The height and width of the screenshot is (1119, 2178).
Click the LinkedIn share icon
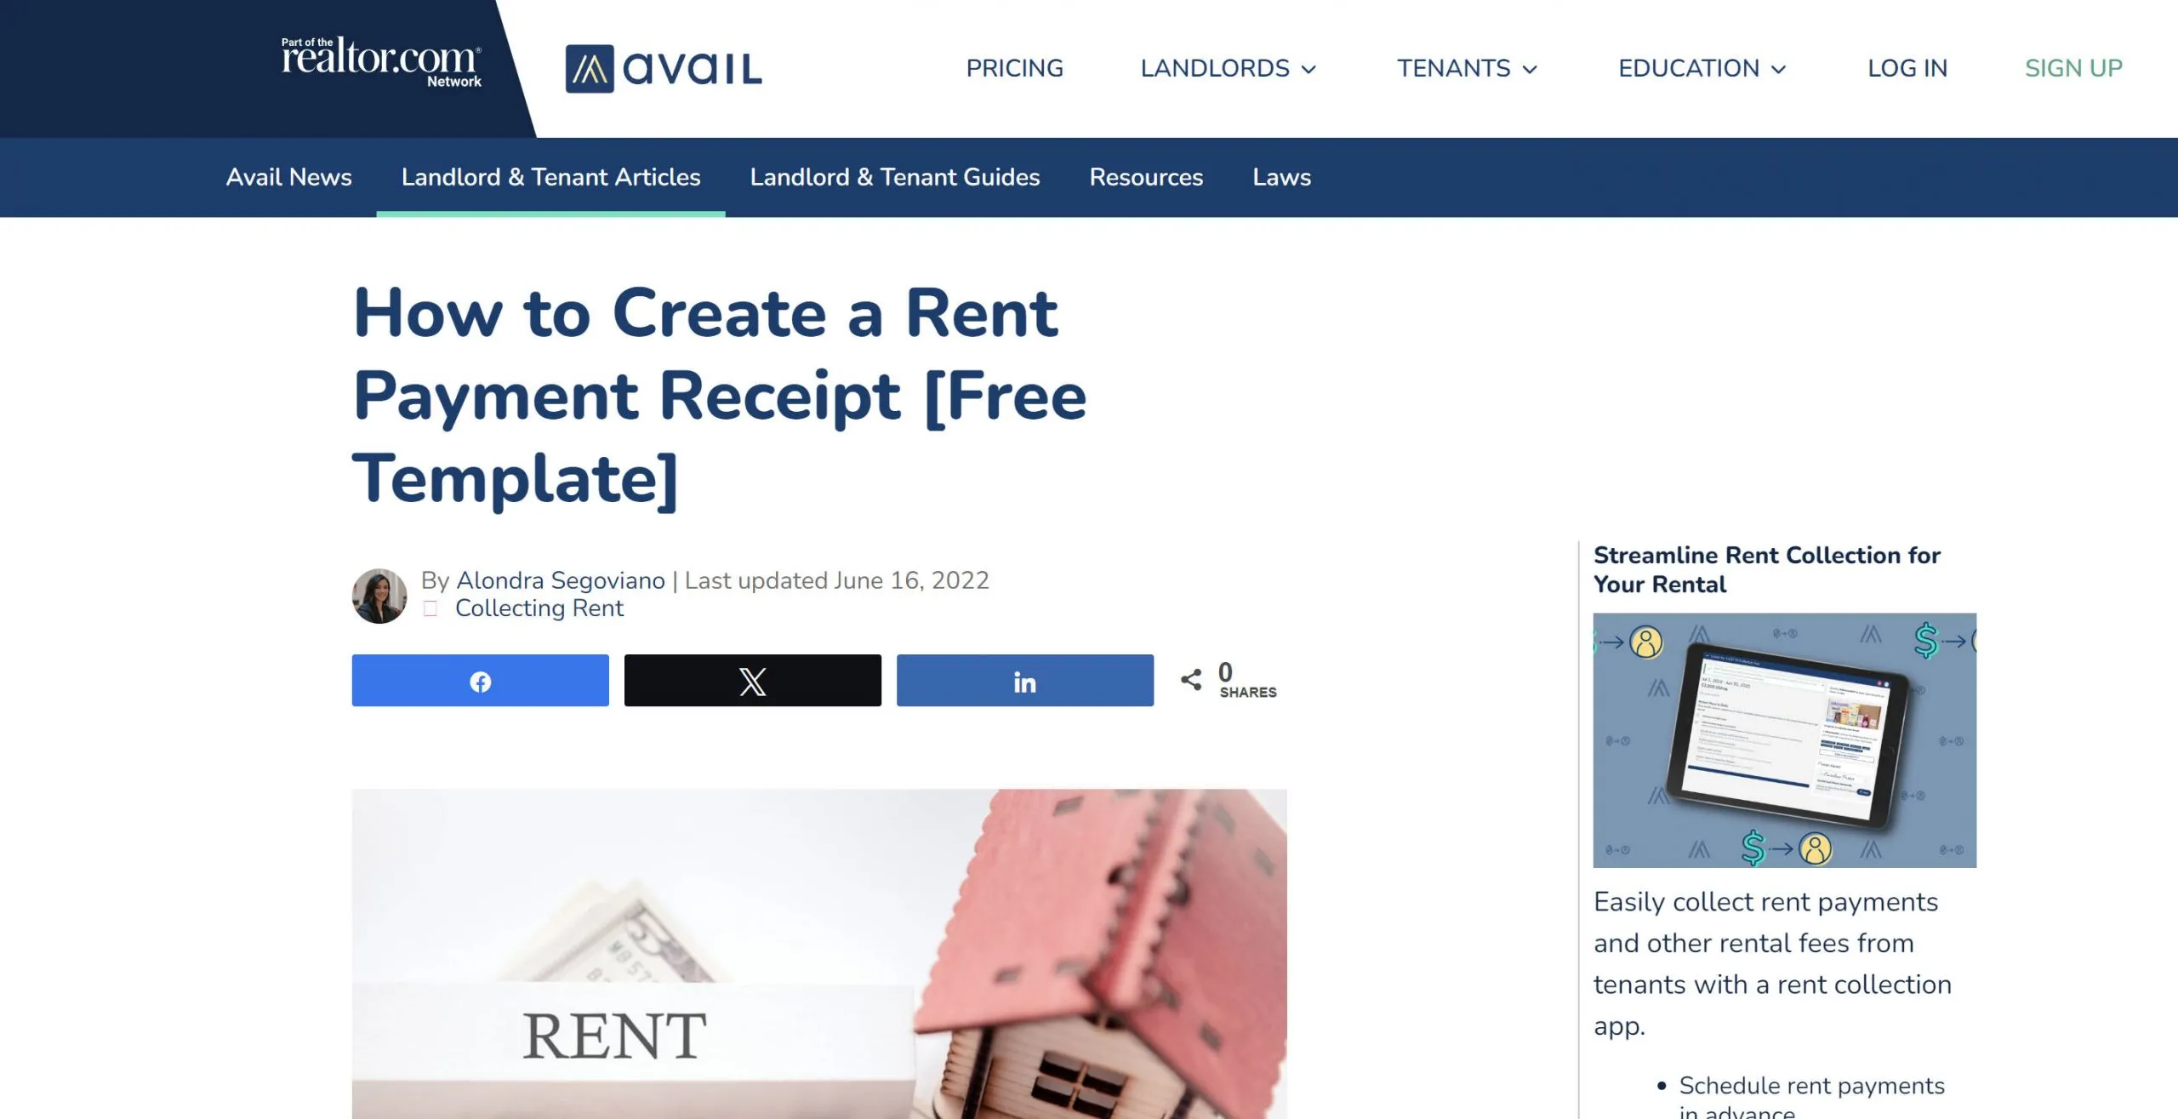[x=1025, y=679]
